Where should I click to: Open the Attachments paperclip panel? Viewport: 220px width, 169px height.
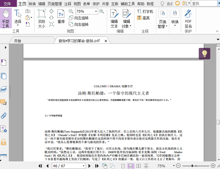pyautogui.click(x=4, y=116)
